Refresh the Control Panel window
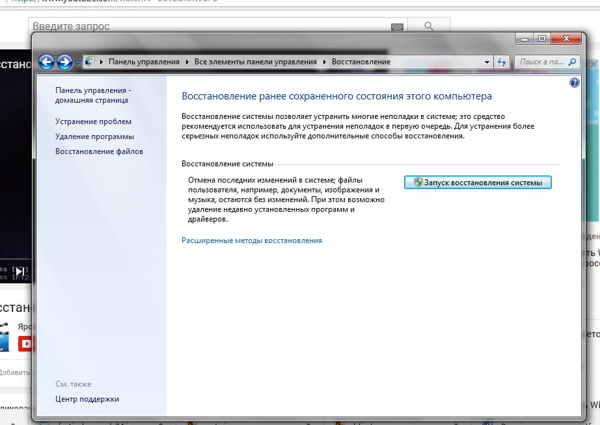600x425 pixels. click(502, 62)
